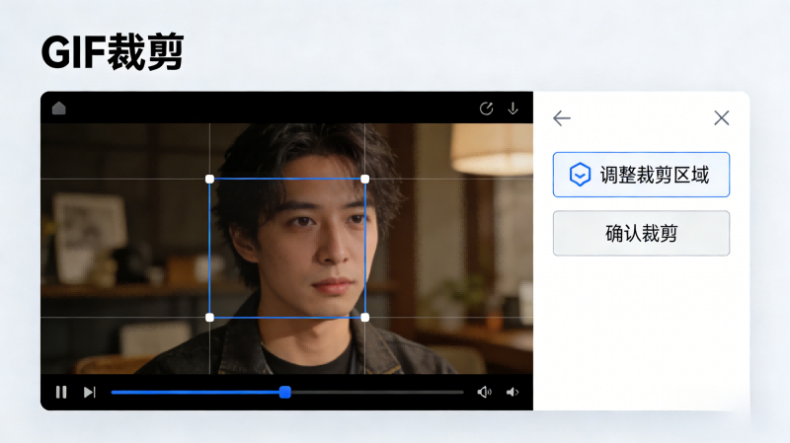Click the home icon in the player header
The height and width of the screenshot is (443, 790).
click(58, 109)
